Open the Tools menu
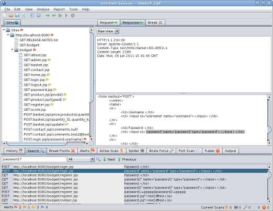 pos(73,9)
